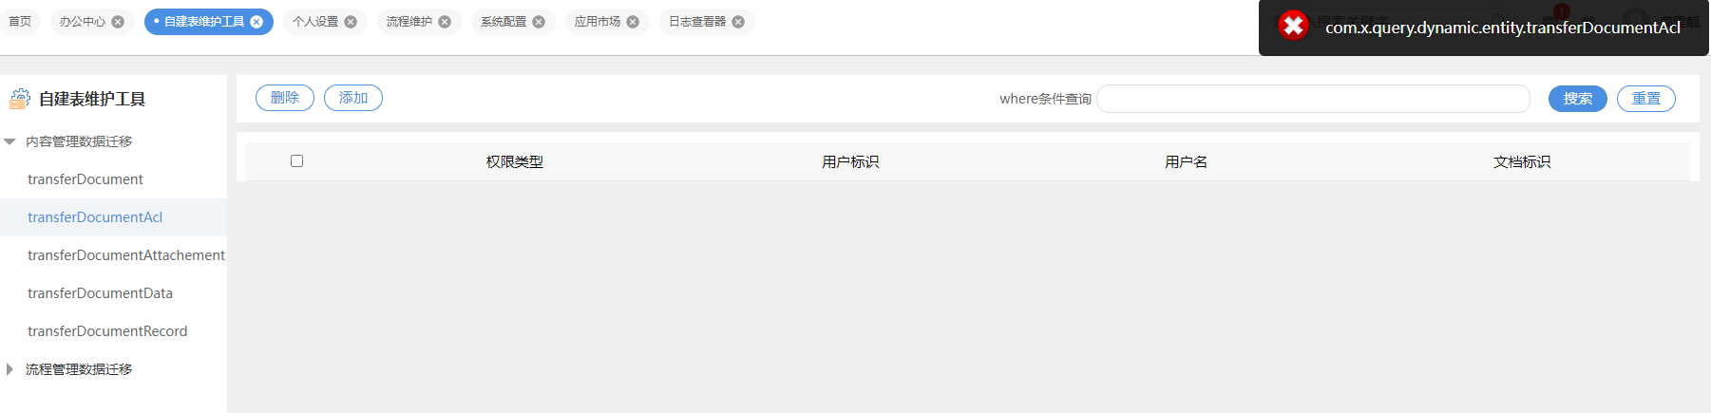1711x413 pixels.
Task: Close the 流程维护 tab via its x icon
Action: [x=445, y=22]
